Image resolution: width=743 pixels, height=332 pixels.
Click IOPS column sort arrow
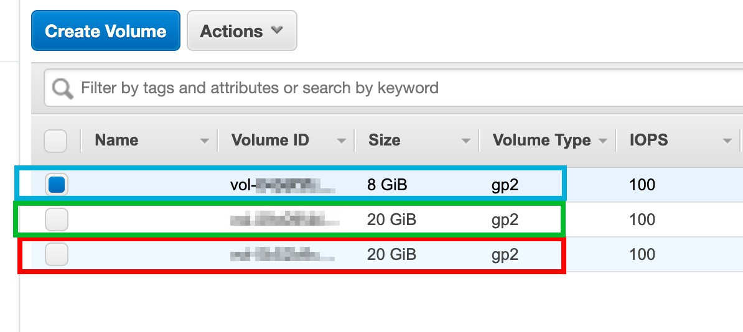pos(727,141)
